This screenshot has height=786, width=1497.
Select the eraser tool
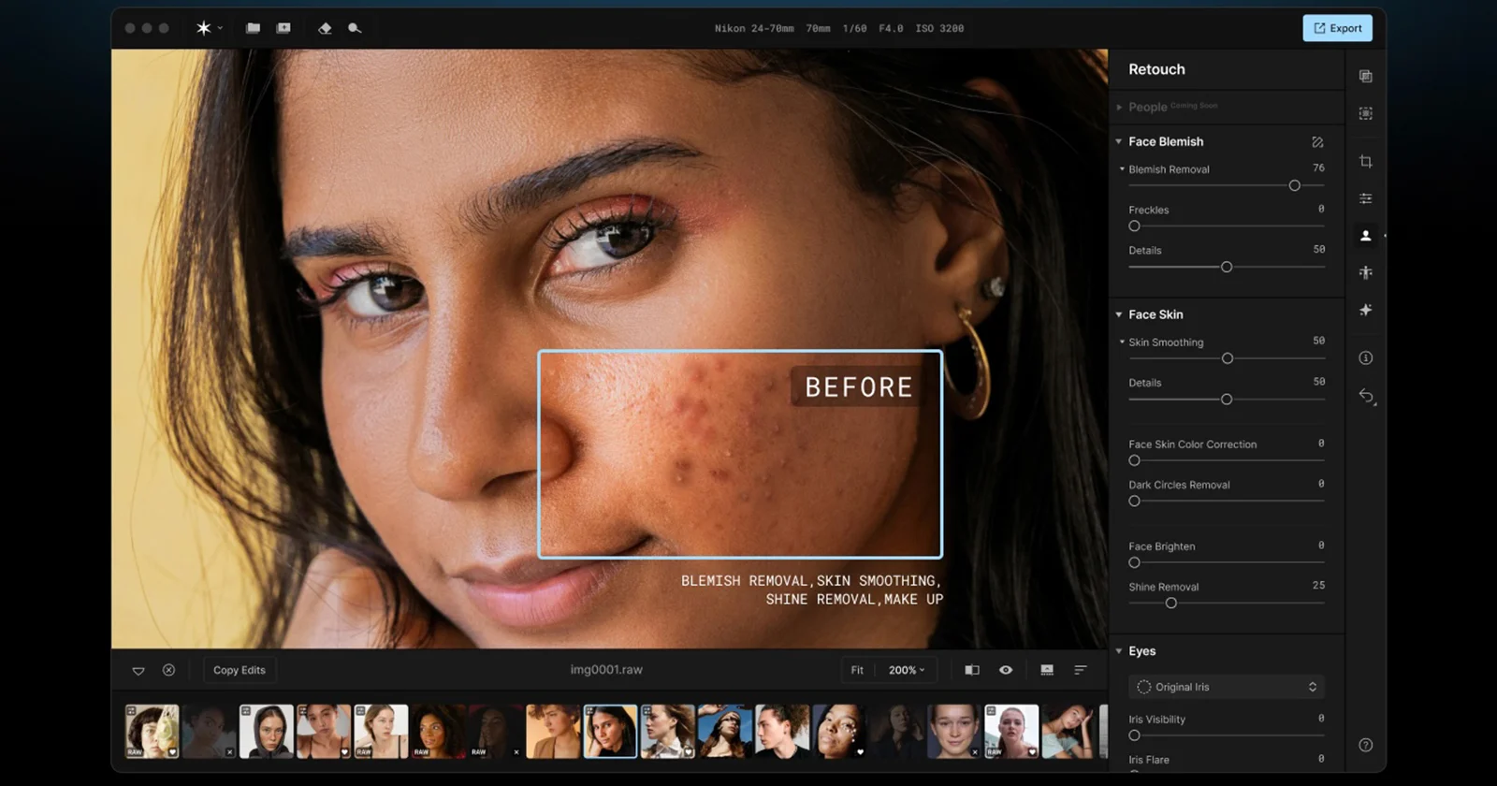pyautogui.click(x=325, y=28)
